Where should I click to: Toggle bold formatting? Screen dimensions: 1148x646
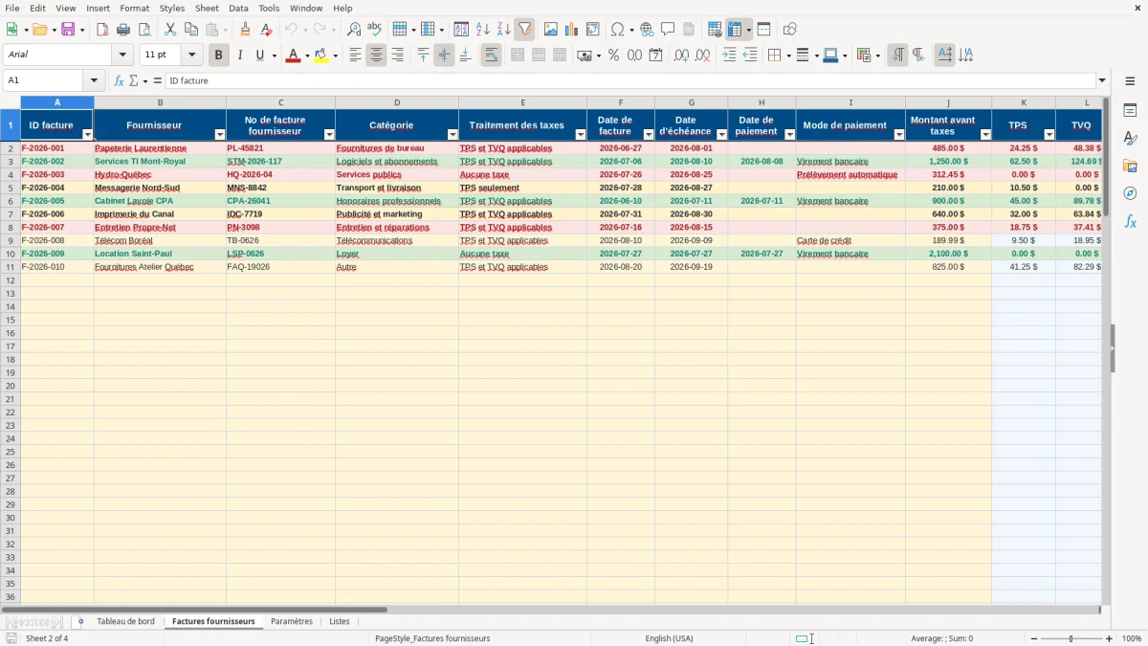pyautogui.click(x=219, y=56)
